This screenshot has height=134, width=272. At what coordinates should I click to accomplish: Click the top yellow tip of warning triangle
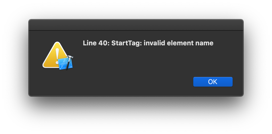point(57,44)
